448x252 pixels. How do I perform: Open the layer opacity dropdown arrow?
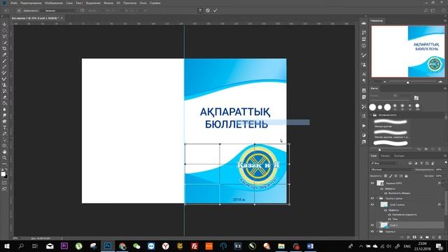[x=444, y=169]
